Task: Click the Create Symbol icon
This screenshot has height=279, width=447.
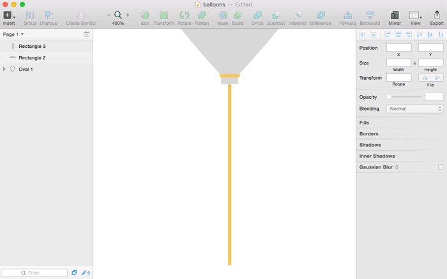Action: 81,15
